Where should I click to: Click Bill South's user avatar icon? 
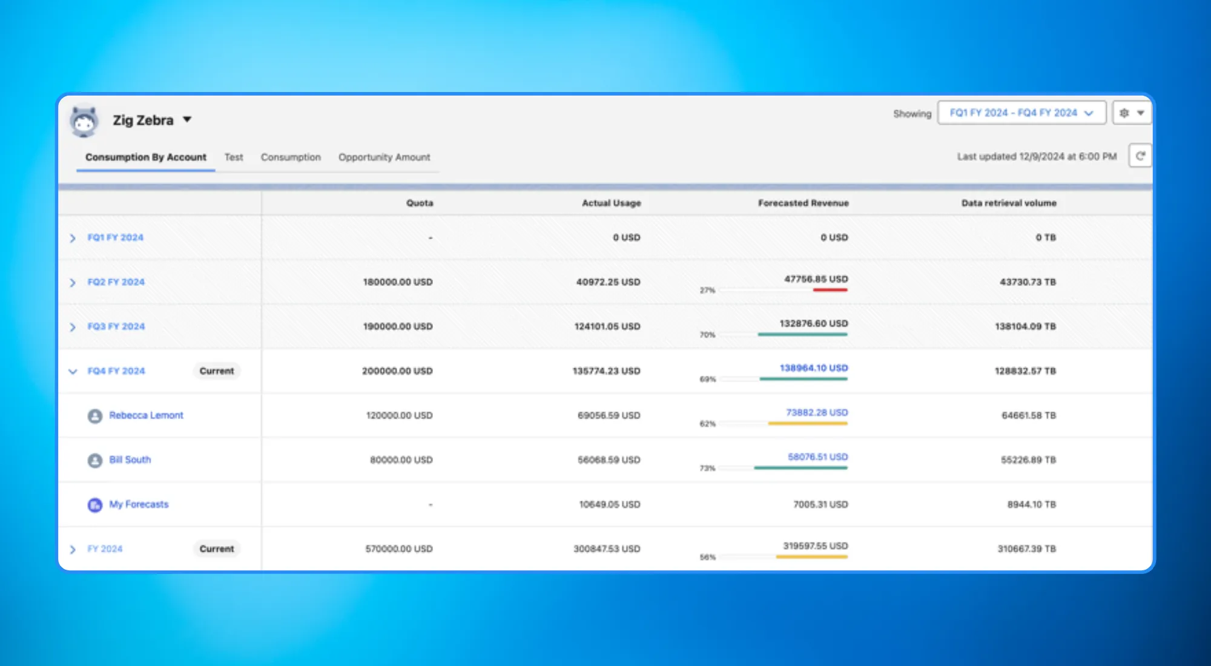coord(95,461)
